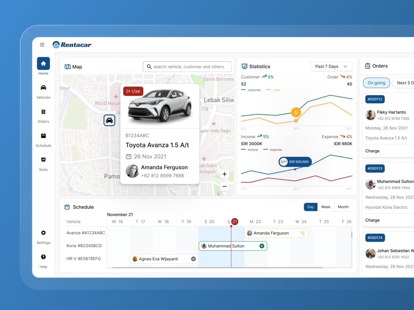Screen dimensions: 414x310
Task: Click plate number B1234ABC
Action: pyautogui.click(x=137, y=136)
